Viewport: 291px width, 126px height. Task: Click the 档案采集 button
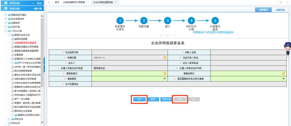166,99
